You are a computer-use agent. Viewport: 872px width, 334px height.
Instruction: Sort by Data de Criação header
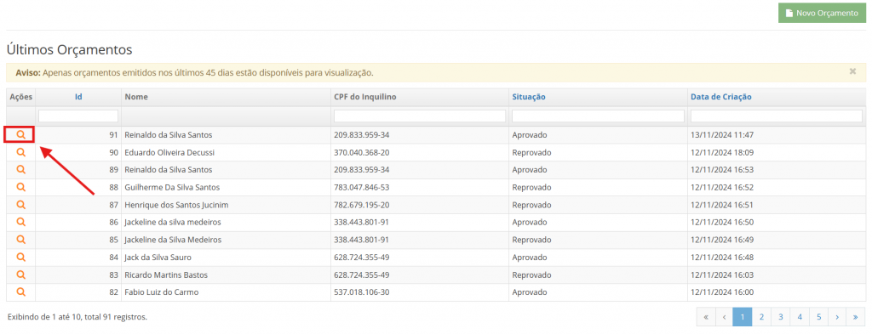(720, 97)
